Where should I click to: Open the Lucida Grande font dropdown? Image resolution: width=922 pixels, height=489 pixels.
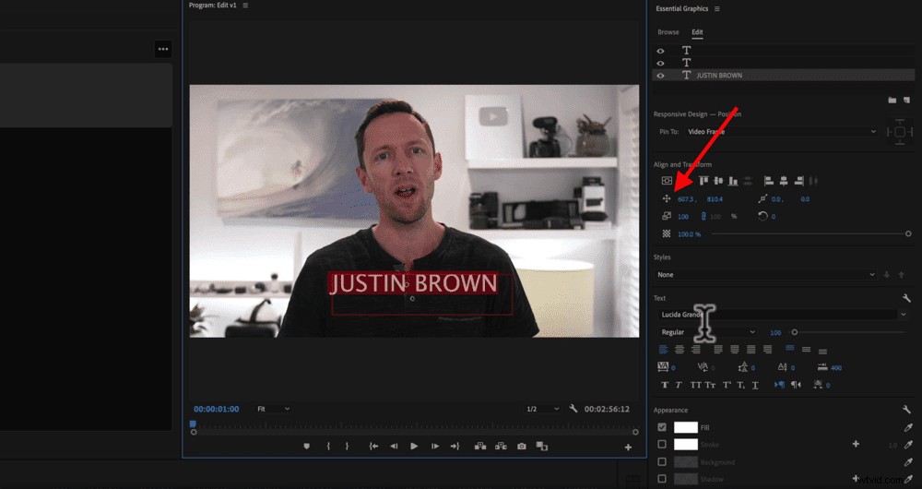tap(783, 315)
